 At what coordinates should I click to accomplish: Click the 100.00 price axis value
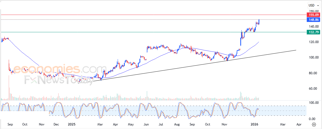pos(313,57)
